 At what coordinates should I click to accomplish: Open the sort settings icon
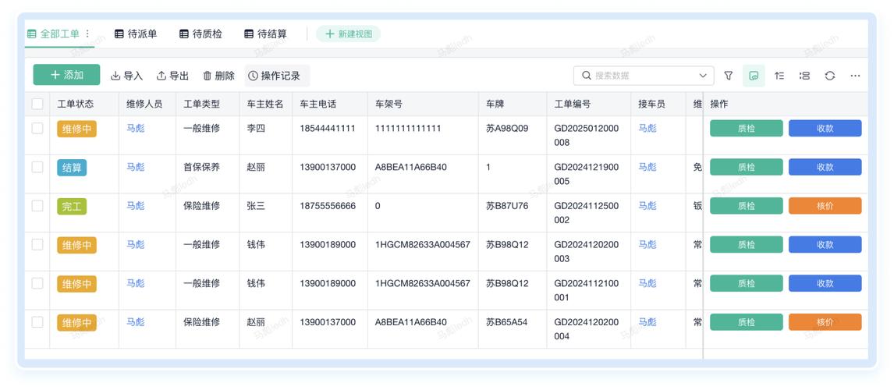pos(779,76)
